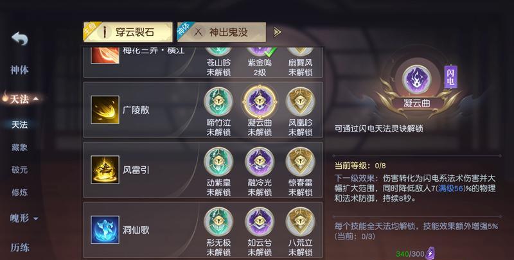Viewport: 514px width, 260px height.
Task: Expand the 魄形 sidebar section
Action: click(24, 218)
